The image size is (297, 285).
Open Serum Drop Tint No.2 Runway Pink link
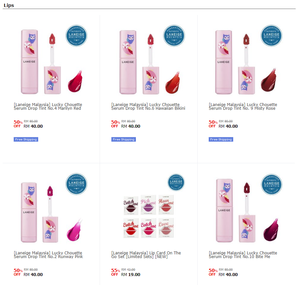click(x=48, y=255)
